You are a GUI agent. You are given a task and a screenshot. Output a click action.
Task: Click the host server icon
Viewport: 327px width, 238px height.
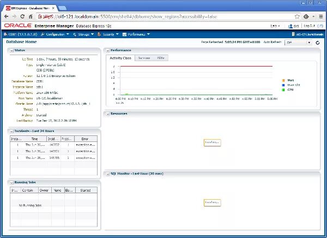coord(293,34)
